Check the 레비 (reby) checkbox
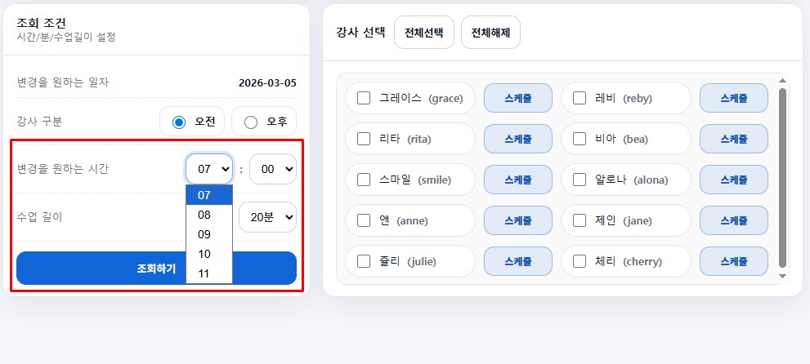 580,98
